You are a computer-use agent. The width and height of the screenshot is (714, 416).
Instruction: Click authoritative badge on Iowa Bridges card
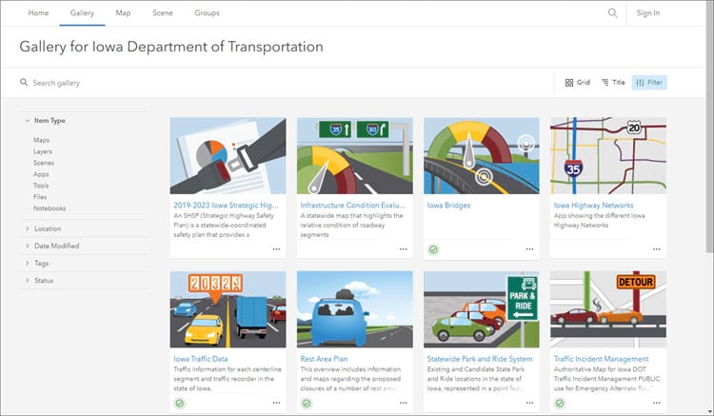click(x=433, y=249)
